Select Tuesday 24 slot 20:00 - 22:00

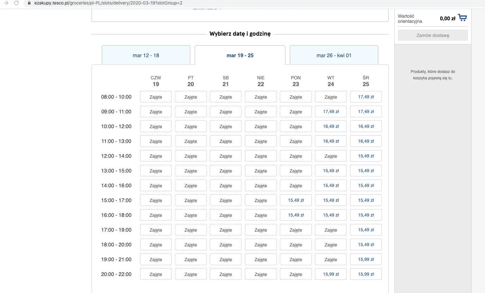click(x=331, y=274)
